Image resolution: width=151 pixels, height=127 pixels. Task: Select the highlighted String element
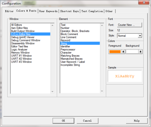point(80,43)
